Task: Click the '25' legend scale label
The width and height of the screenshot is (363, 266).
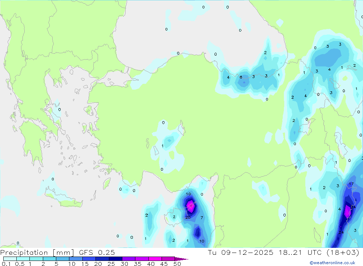Action: click(111, 264)
